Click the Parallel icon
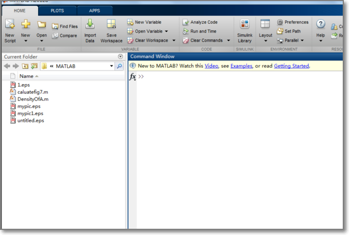 tap(280, 40)
